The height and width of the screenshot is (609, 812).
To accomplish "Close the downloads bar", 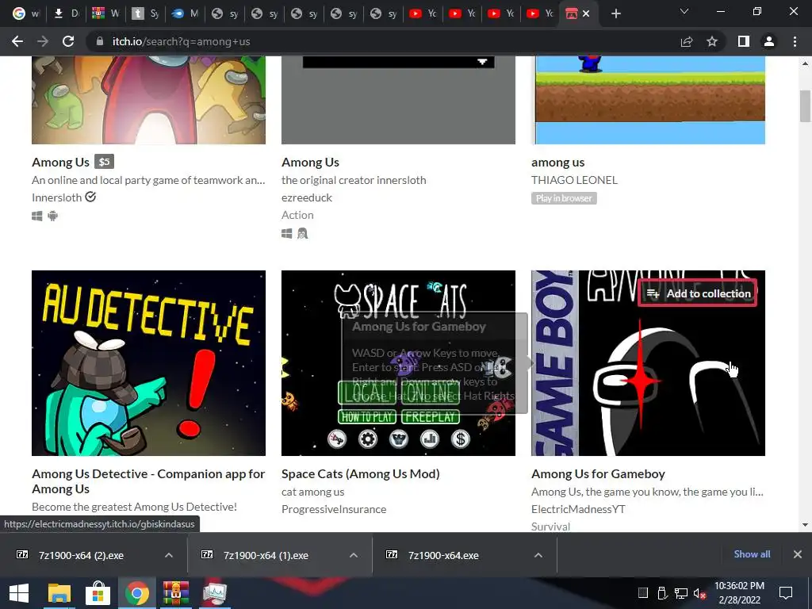I will click(x=798, y=554).
